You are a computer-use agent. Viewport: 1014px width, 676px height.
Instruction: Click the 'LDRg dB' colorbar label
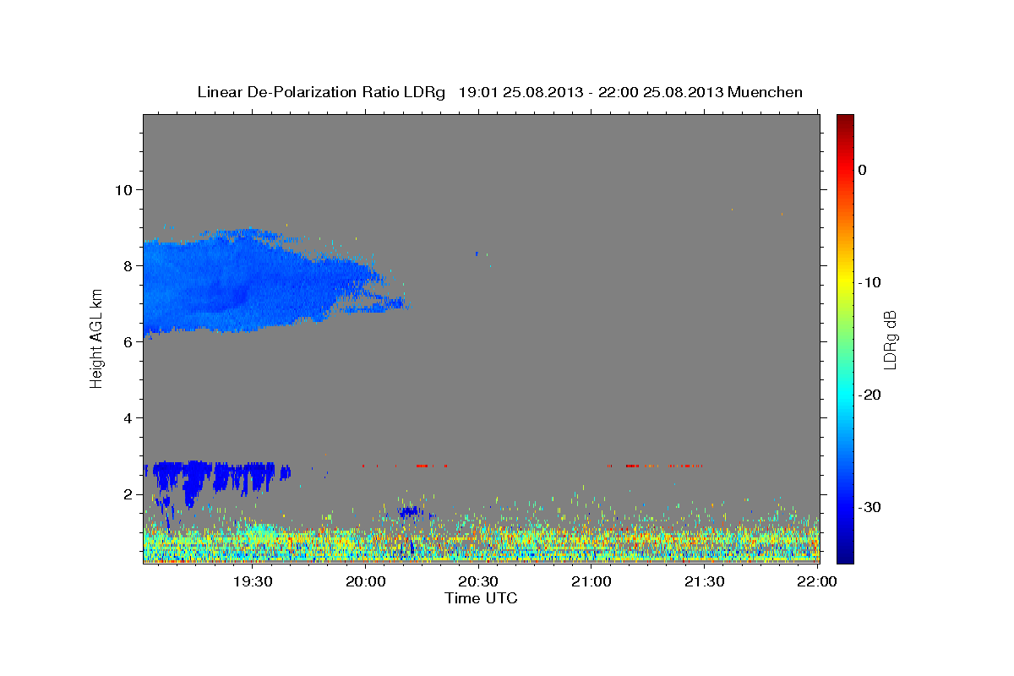click(889, 339)
